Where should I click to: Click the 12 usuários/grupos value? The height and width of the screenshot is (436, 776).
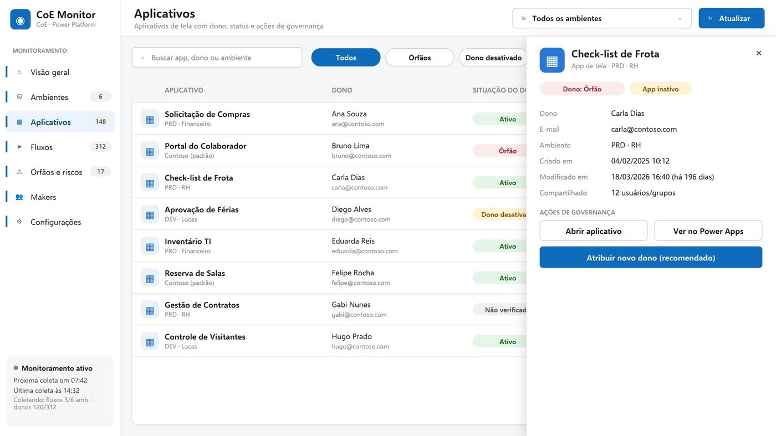pos(644,193)
